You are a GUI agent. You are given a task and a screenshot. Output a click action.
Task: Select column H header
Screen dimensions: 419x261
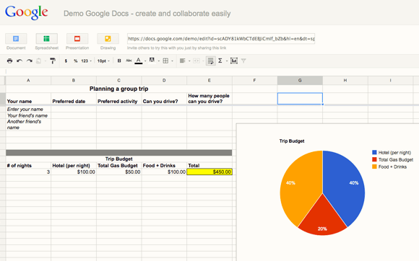point(345,80)
